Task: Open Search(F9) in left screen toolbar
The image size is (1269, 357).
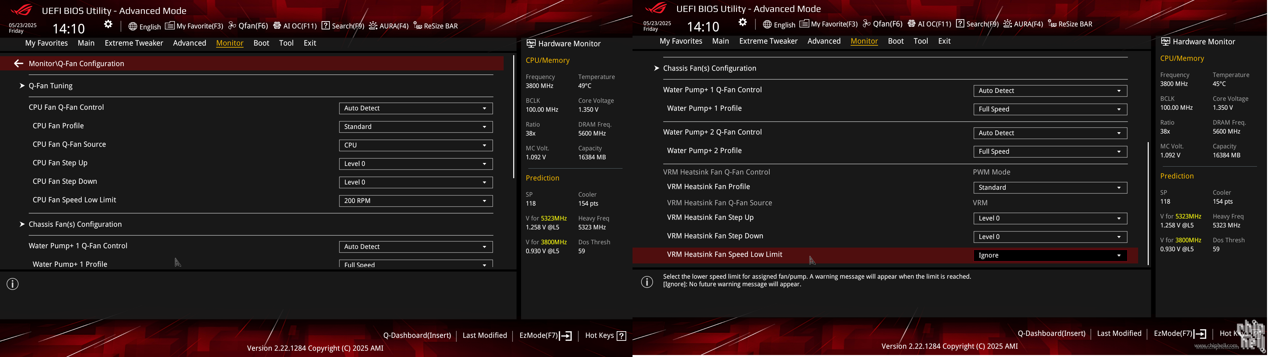Action: coord(343,26)
